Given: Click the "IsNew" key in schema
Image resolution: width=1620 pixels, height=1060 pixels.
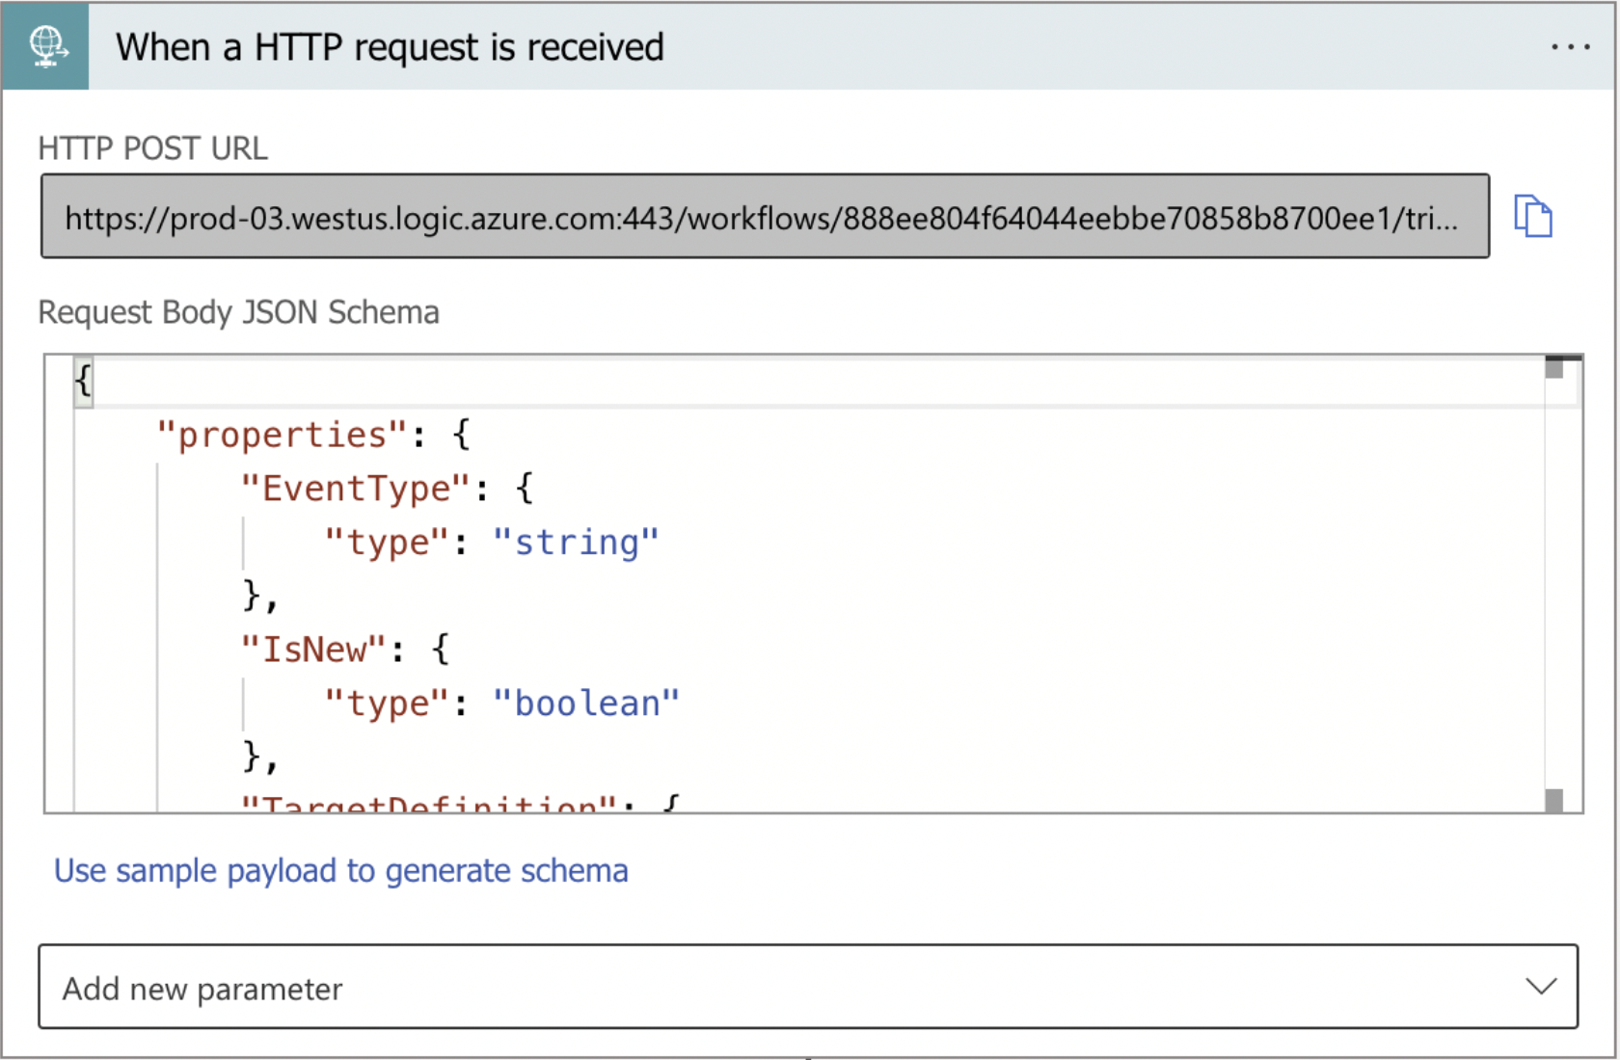Looking at the screenshot, I should [313, 649].
